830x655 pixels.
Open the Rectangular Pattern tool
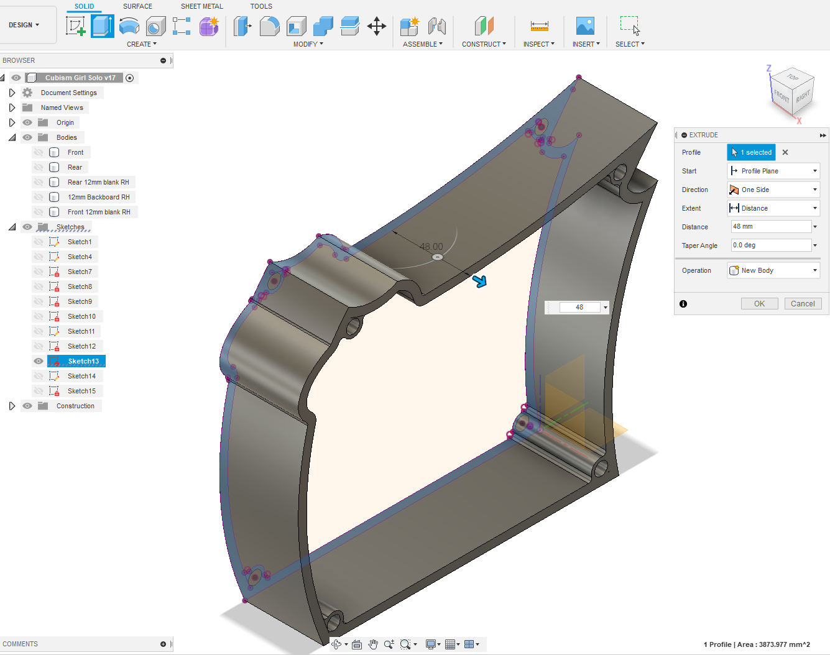tap(182, 26)
